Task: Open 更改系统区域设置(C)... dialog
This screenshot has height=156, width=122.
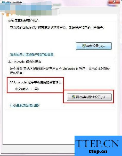Action: pyautogui.click(x=89, y=97)
